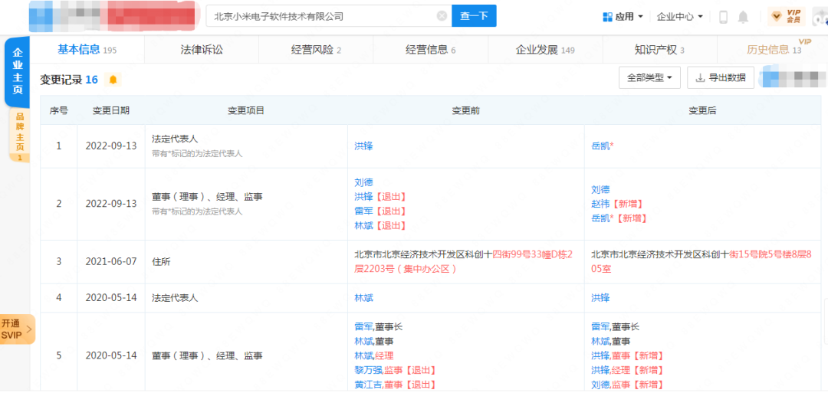Clear the search box text
The width and height of the screenshot is (828, 393).
442,16
